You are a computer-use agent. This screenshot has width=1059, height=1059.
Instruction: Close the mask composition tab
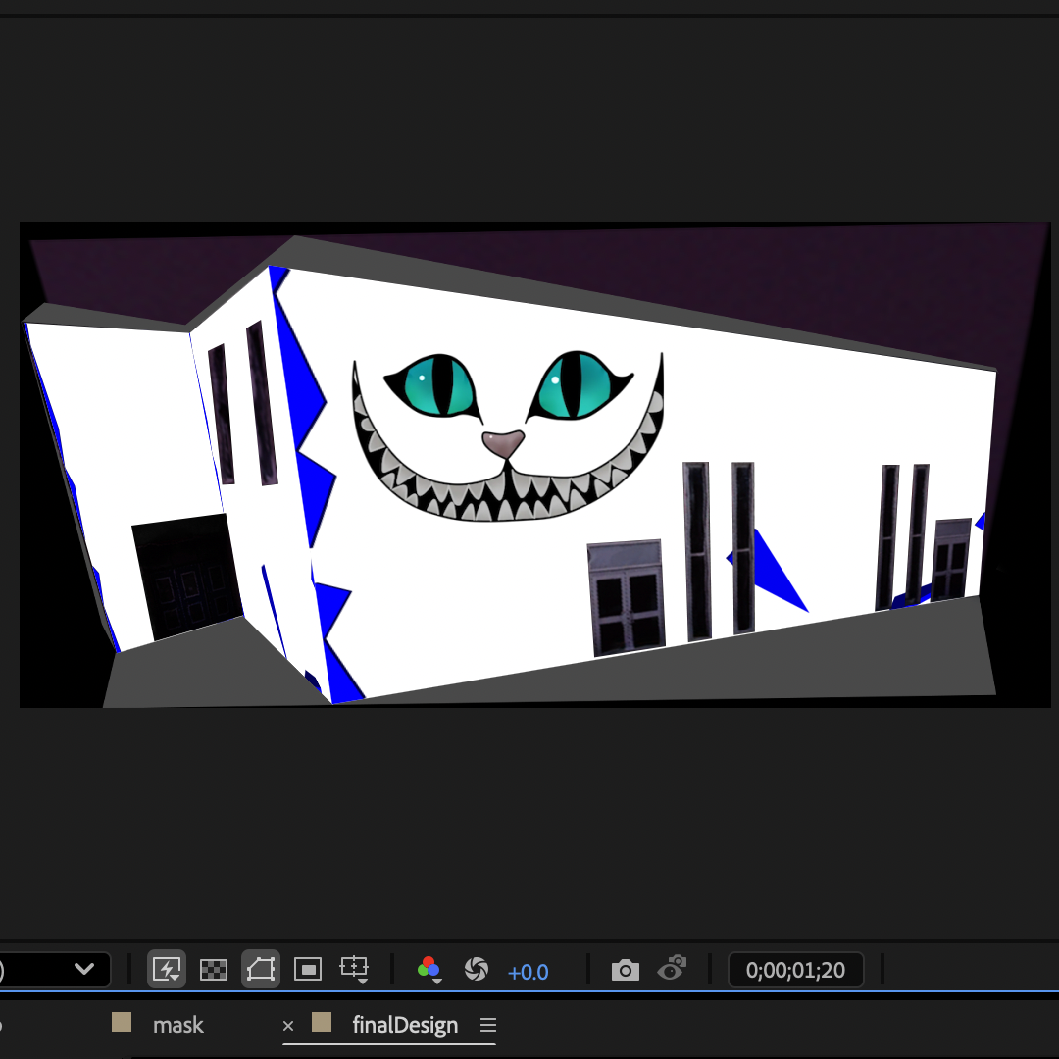click(288, 1025)
